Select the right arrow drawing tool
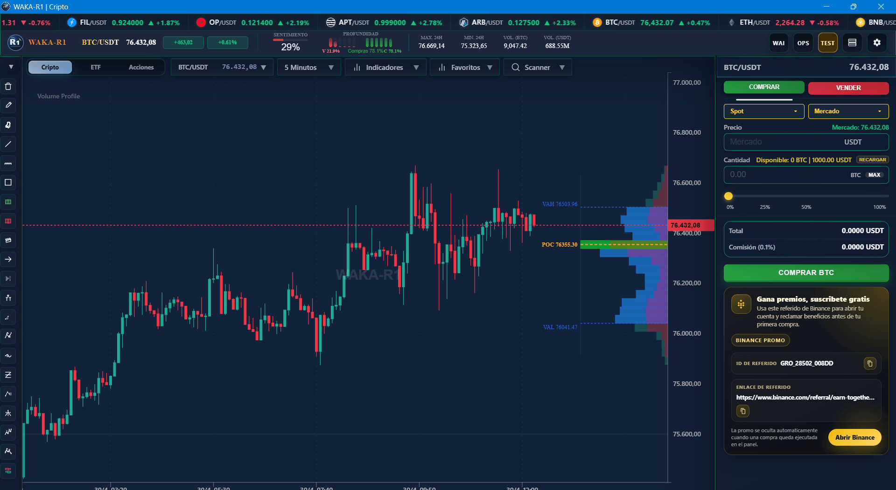The width and height of the screenshot is (896, 490). (x=8, y=259)
